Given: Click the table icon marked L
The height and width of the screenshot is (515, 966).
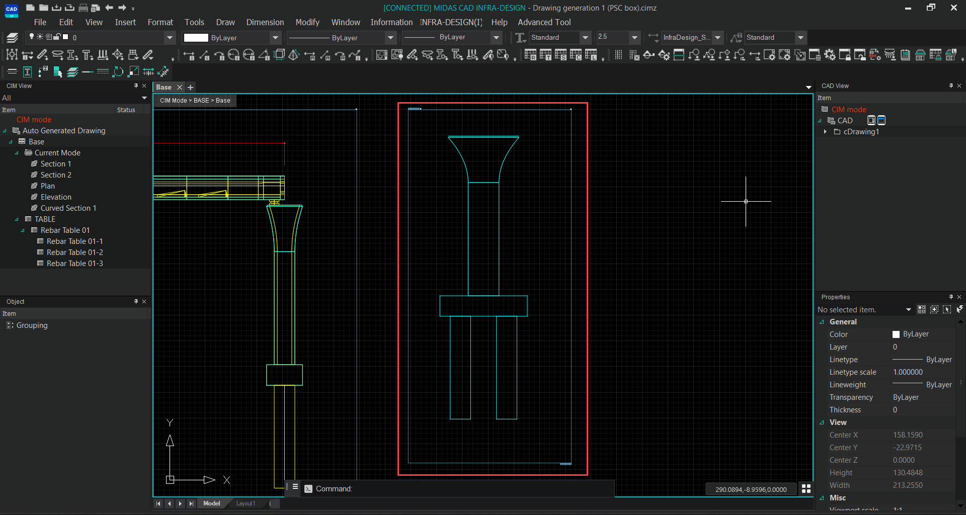Looking at the screenshot, I should point(591,55).
